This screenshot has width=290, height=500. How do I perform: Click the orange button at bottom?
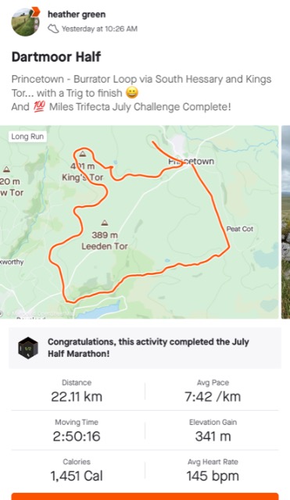click(145, 497)
